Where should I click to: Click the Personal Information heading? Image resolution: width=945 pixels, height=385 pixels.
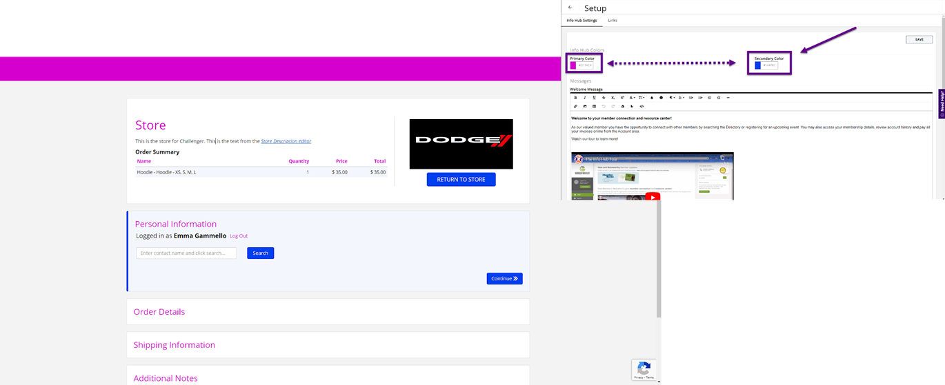175,224
